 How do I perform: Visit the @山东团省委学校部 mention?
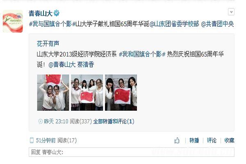(x=174, y=24)
